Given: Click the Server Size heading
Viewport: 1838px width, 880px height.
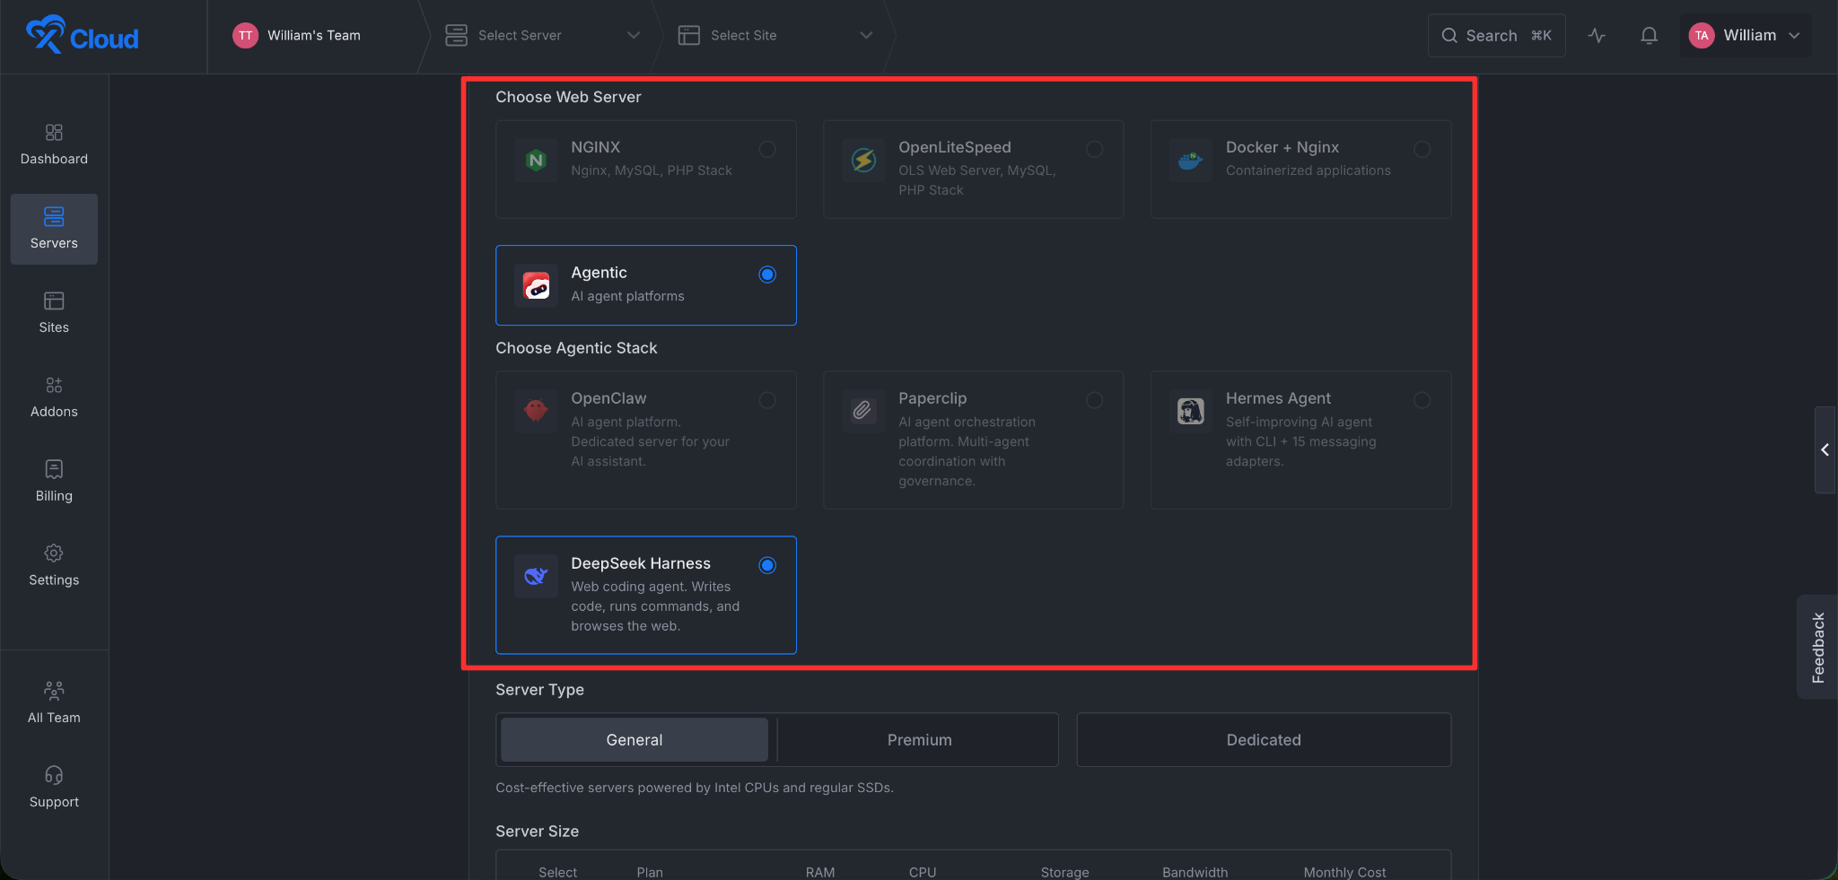Looking at the screenshot, I should tap(537, 832).
